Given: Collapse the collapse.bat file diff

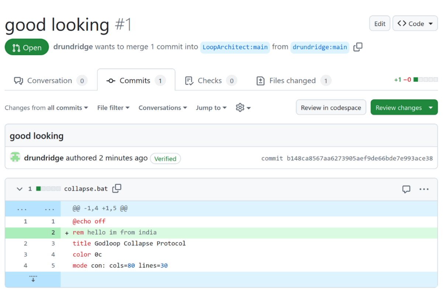Looking at the screenshot, I should (20, 189).
